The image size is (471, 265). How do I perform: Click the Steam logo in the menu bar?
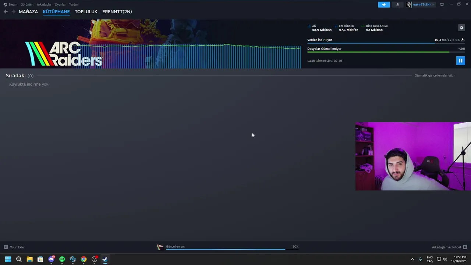pos(5,4)
